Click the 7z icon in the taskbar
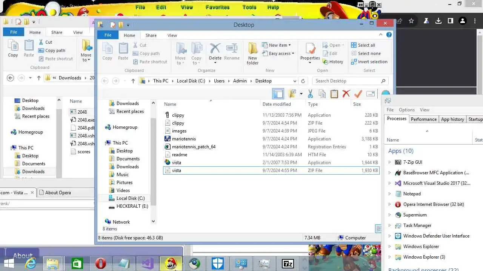 (x=288, y=264)
